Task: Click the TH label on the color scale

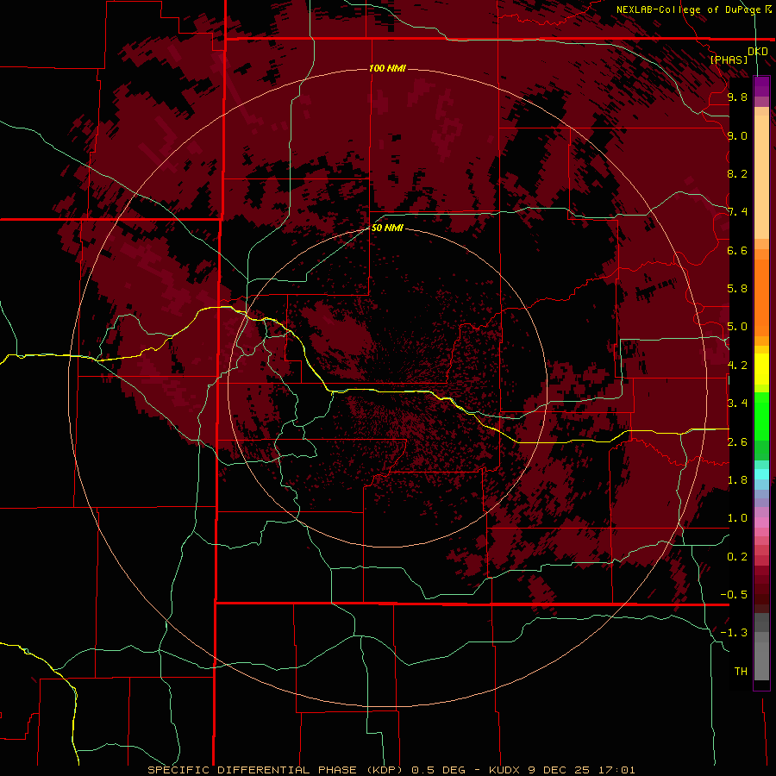Action: pos(741,672)
